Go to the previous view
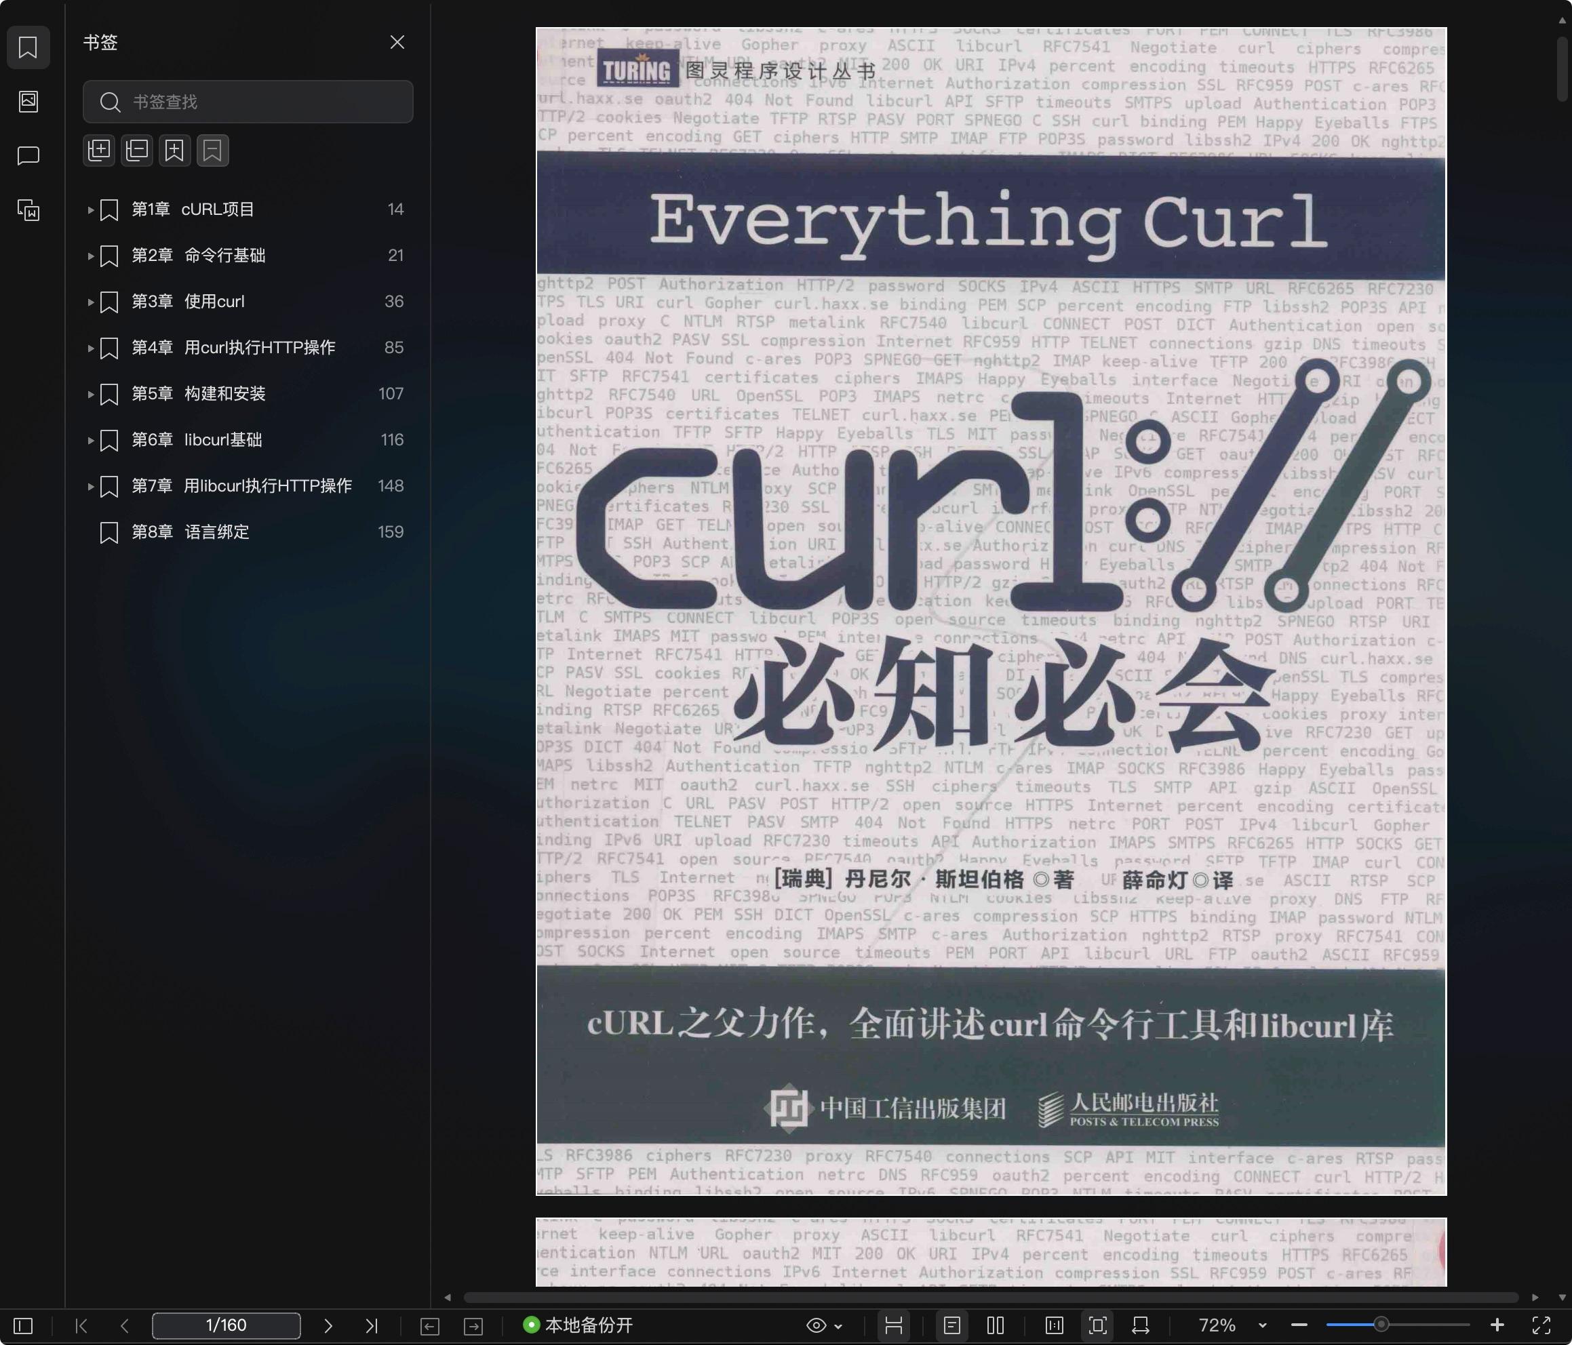 [x=430, y=1325]
